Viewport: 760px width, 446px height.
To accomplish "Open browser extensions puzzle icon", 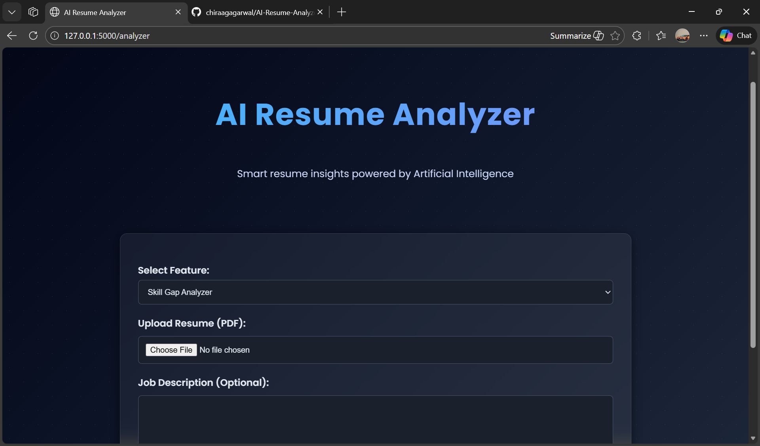I will (x=636, y=36).
